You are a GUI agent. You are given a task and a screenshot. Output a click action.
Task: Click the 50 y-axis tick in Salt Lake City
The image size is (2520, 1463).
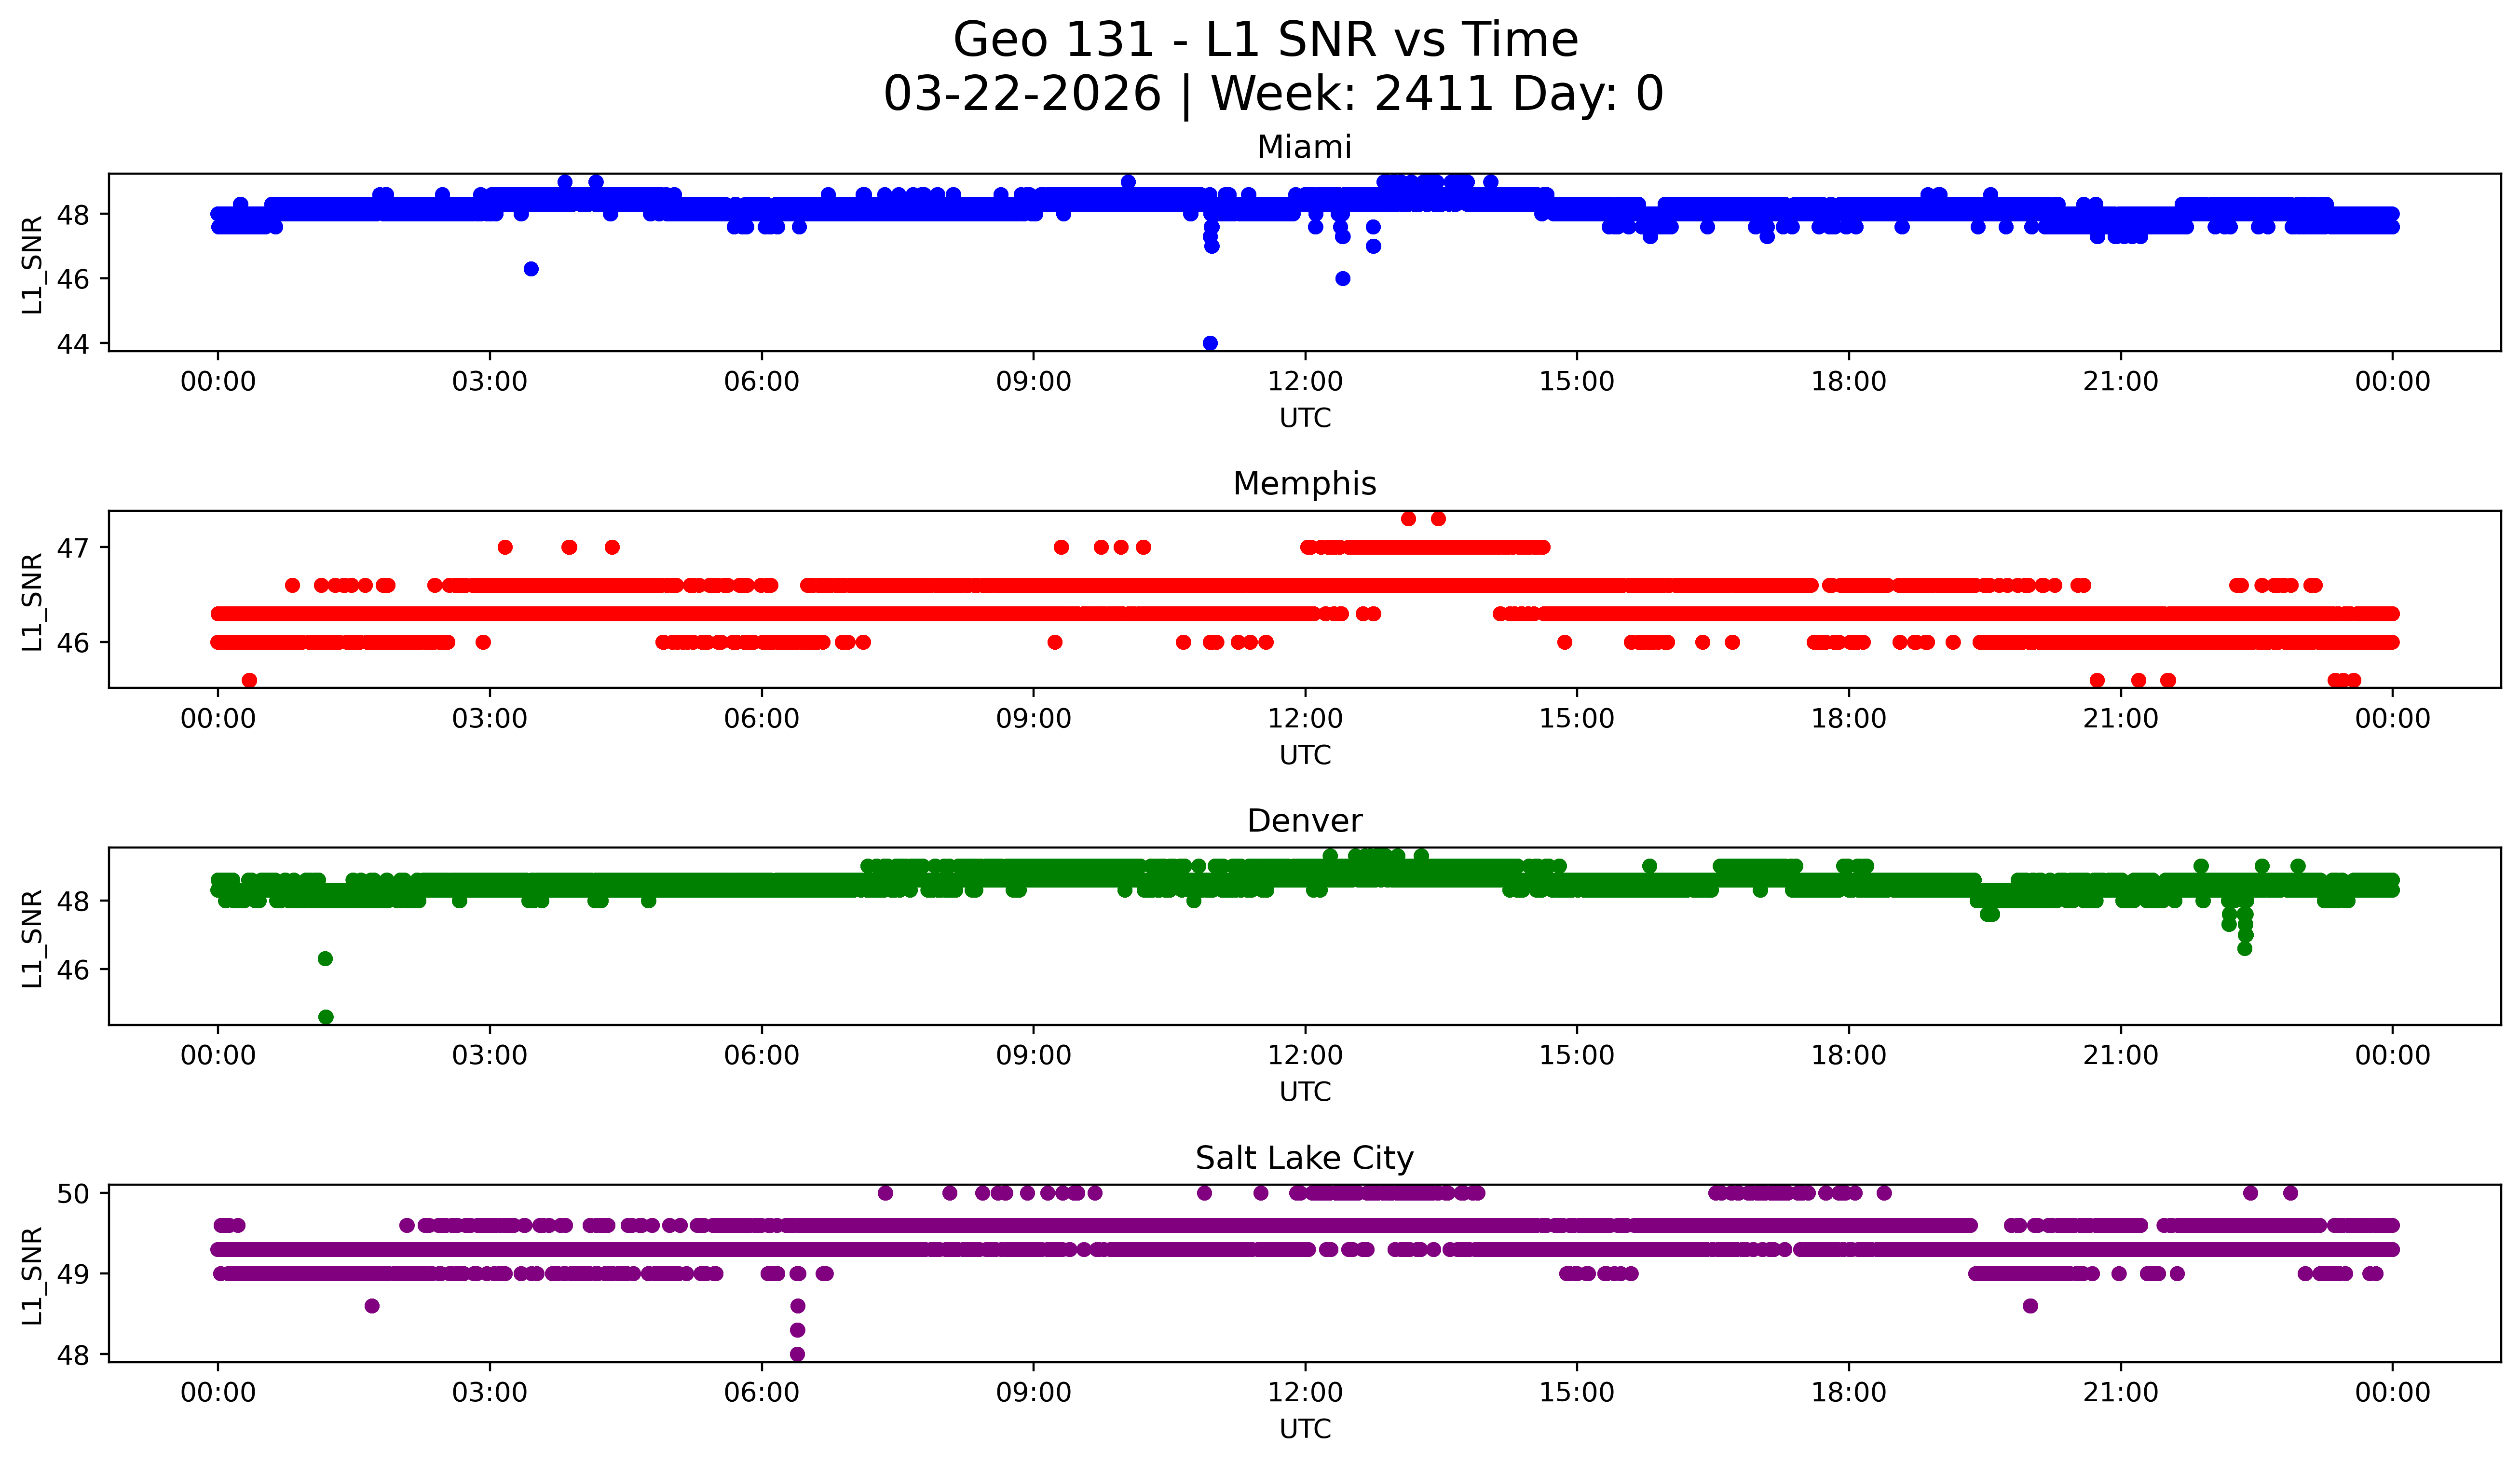73,1193
